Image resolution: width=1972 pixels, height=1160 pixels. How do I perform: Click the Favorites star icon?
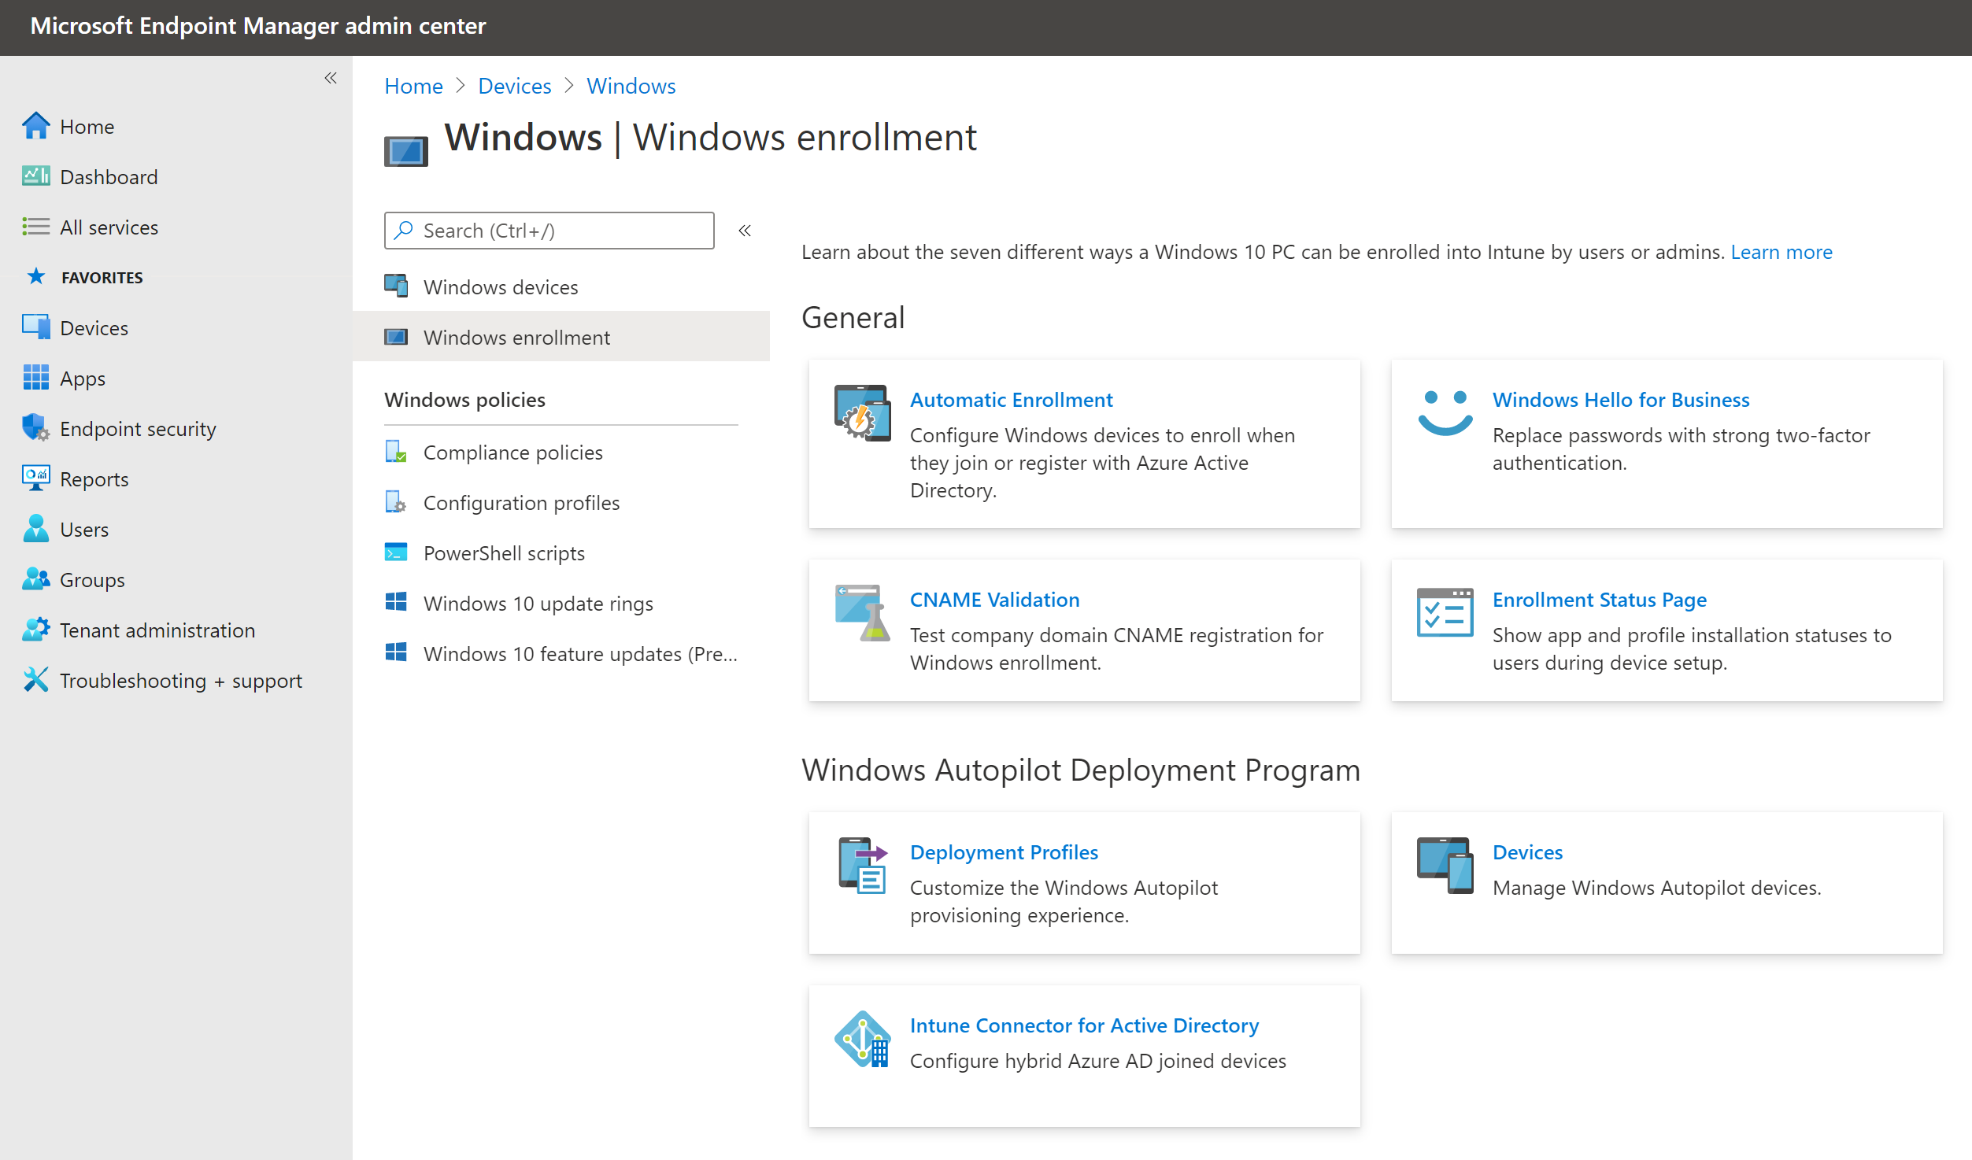(36, 276)
